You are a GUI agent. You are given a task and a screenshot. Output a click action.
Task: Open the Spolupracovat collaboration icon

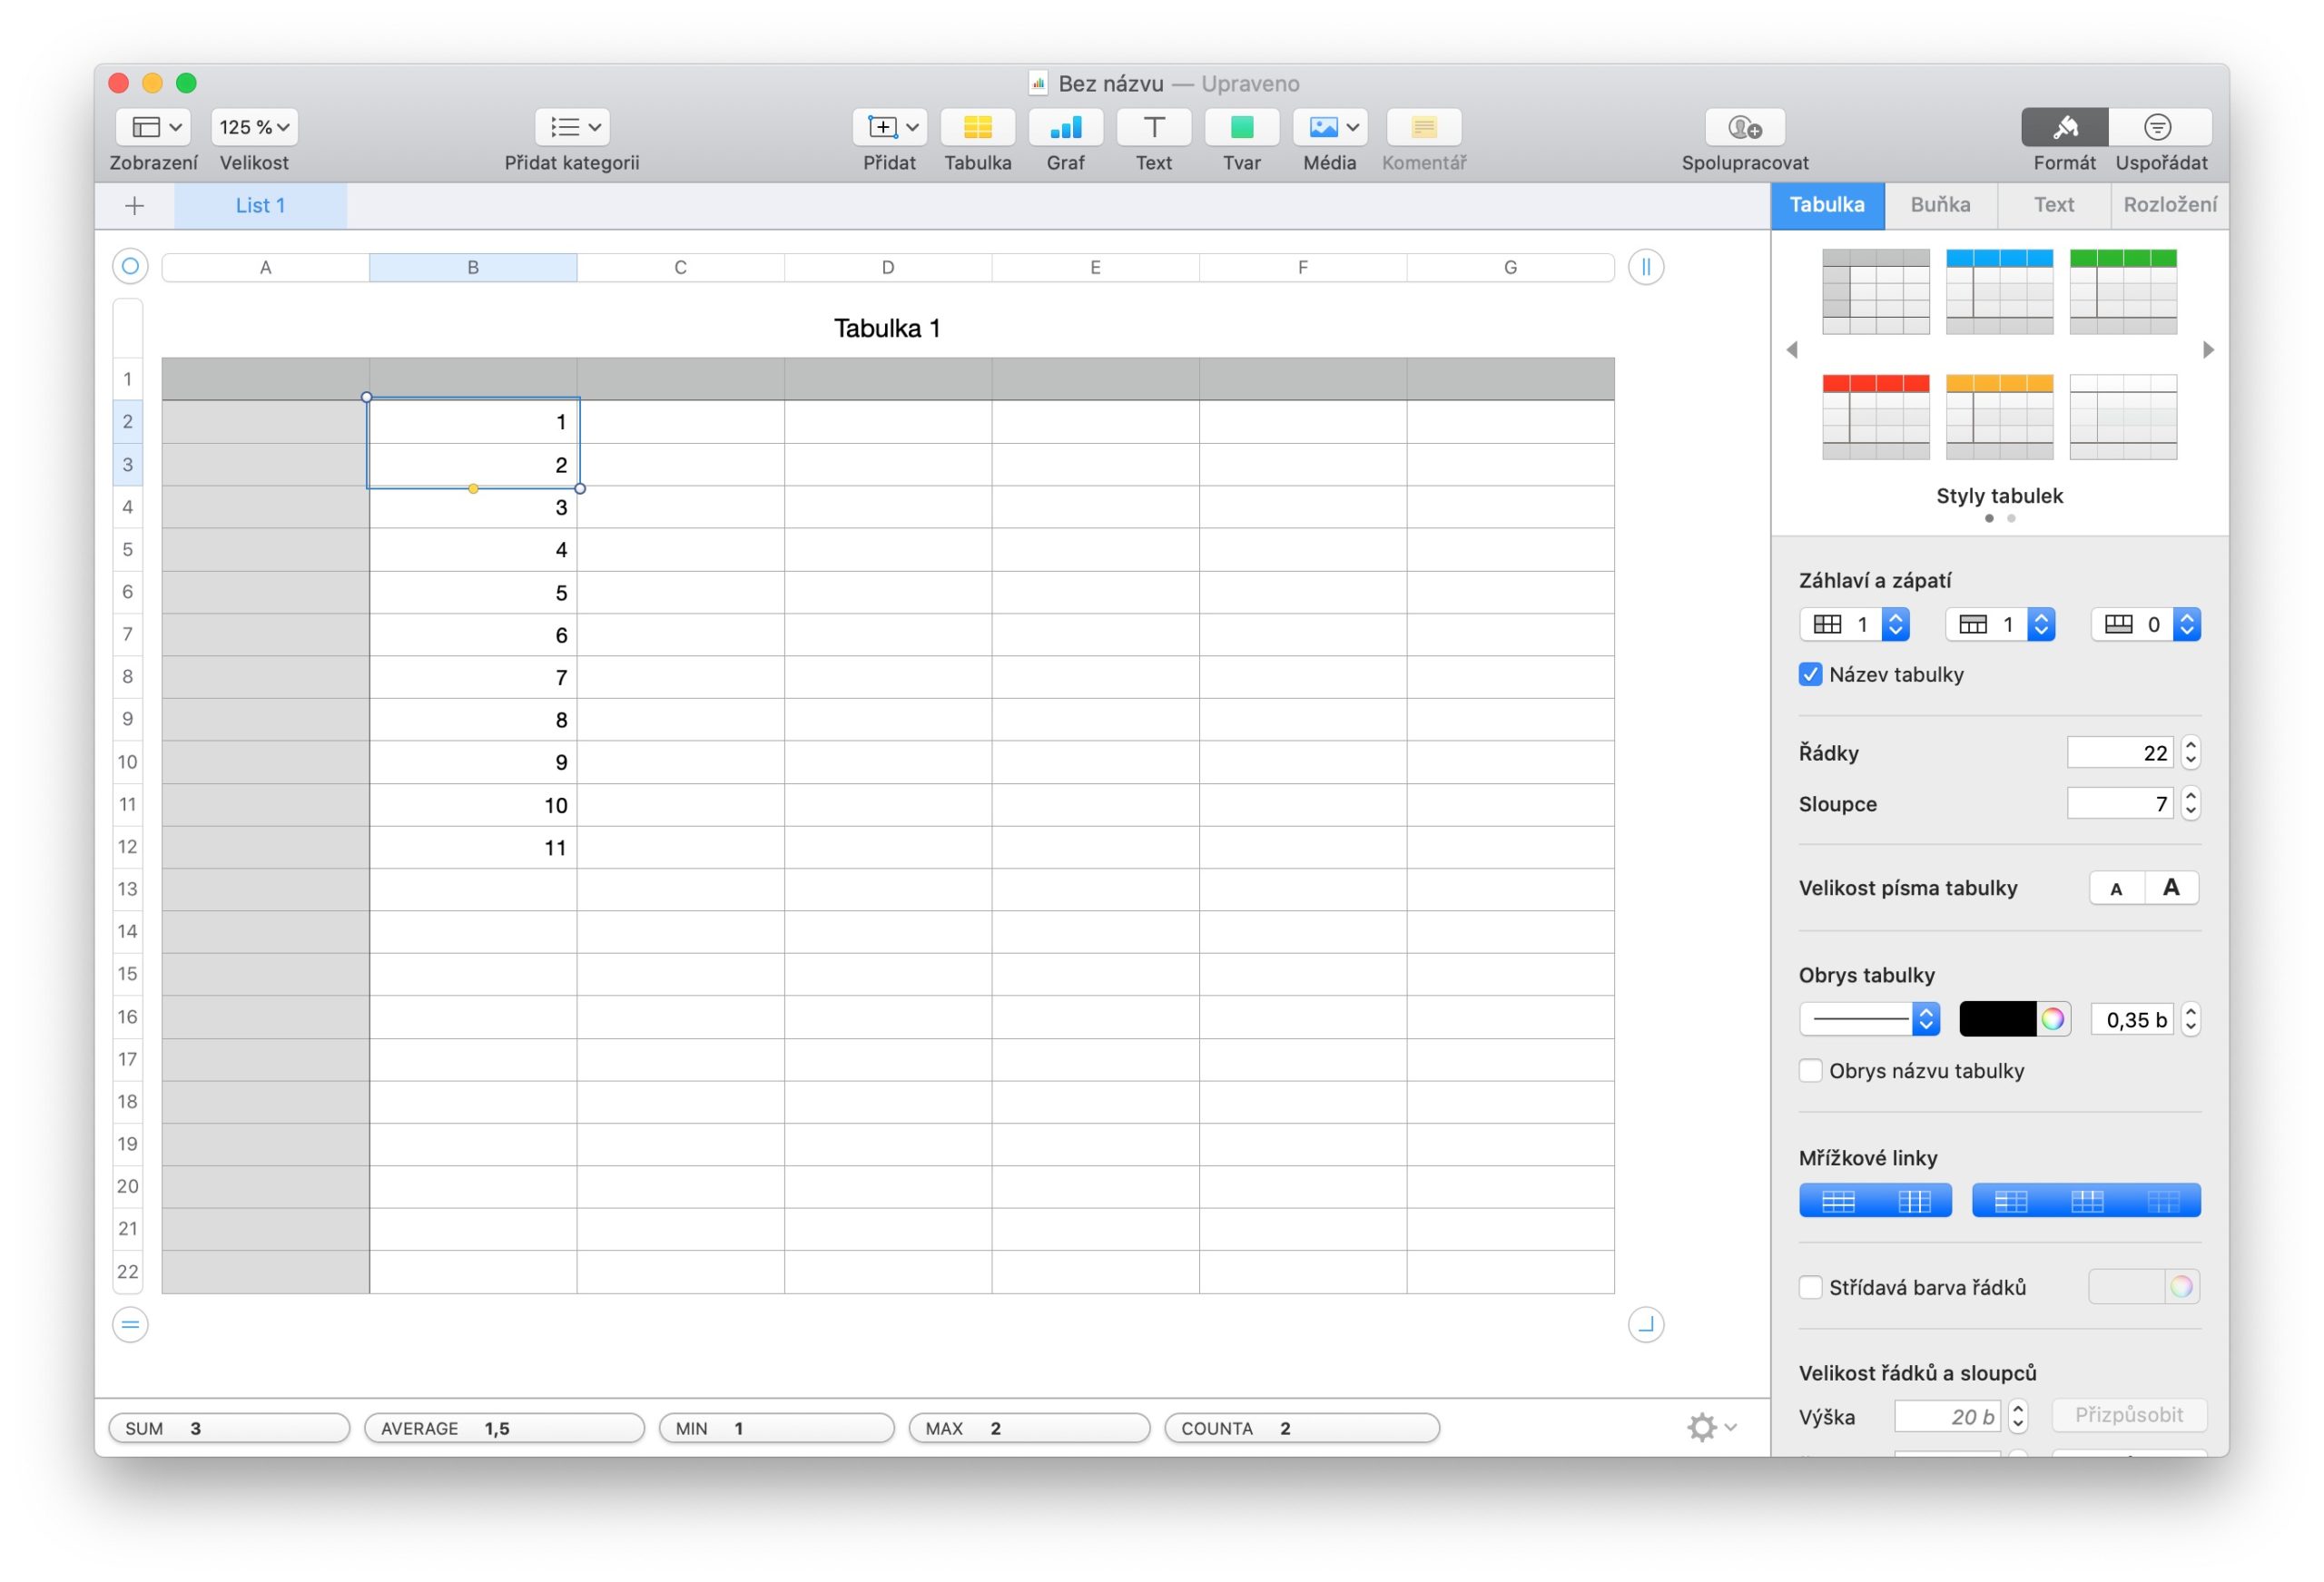(1744, 127)
